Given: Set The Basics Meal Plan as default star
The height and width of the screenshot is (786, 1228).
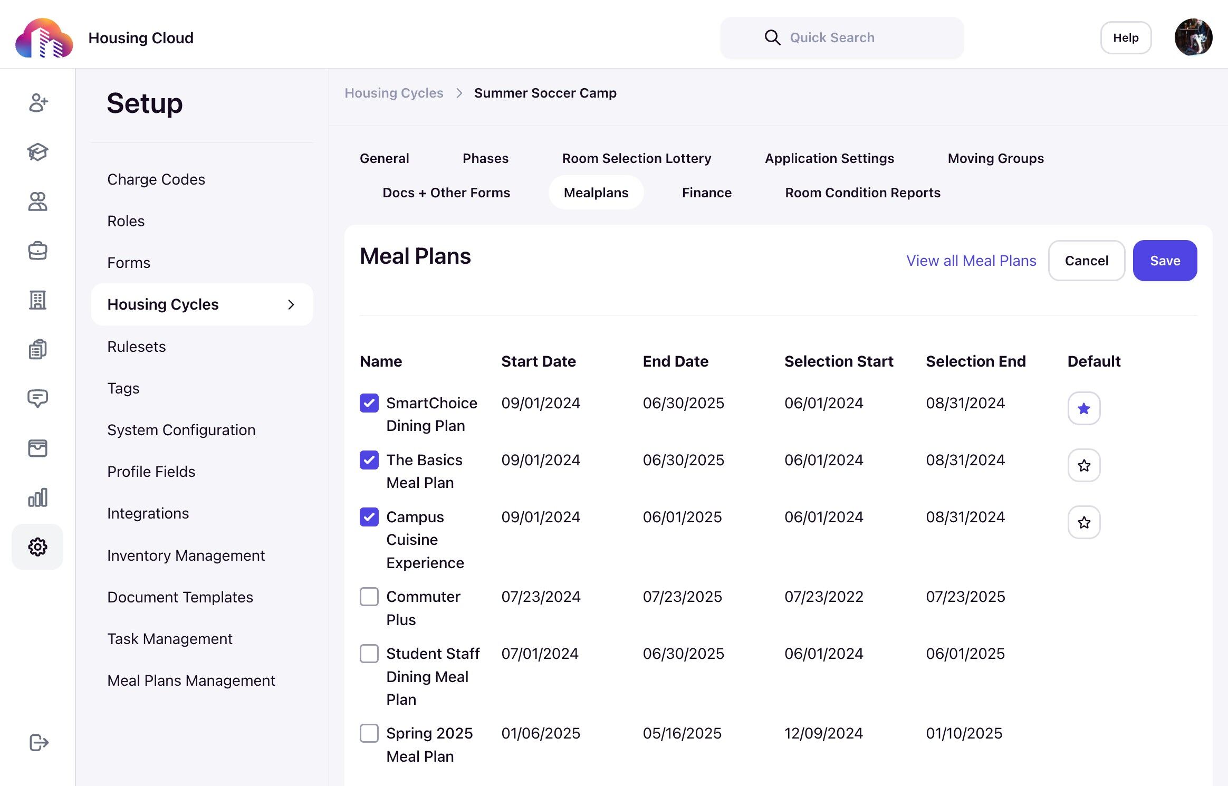Looking at the screenshot, I should pyautogui.click(x=1084, y=465).
